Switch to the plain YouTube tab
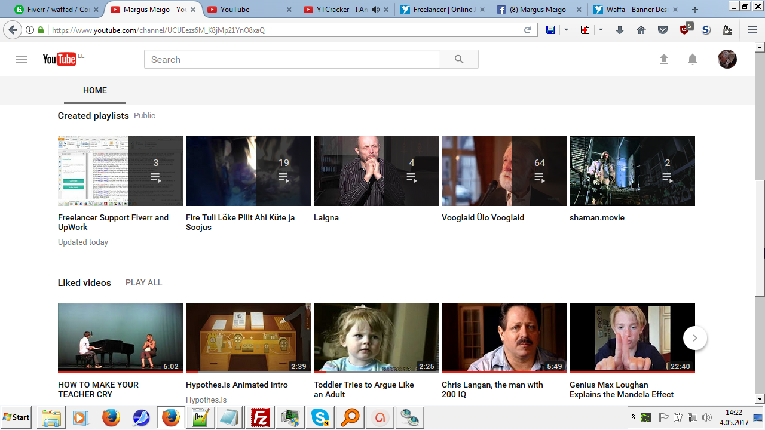The width and height of the screenshot is (765, 430). (249, 10)
